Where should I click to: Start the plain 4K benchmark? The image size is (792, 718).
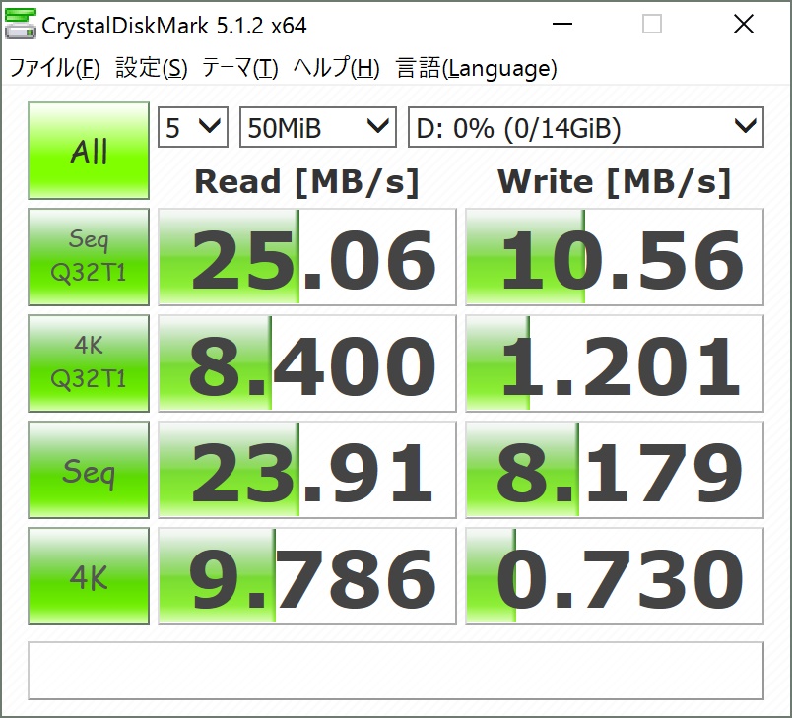89,576
